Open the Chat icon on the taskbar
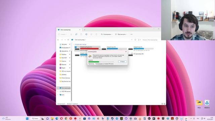 click(x=47, y=119)
